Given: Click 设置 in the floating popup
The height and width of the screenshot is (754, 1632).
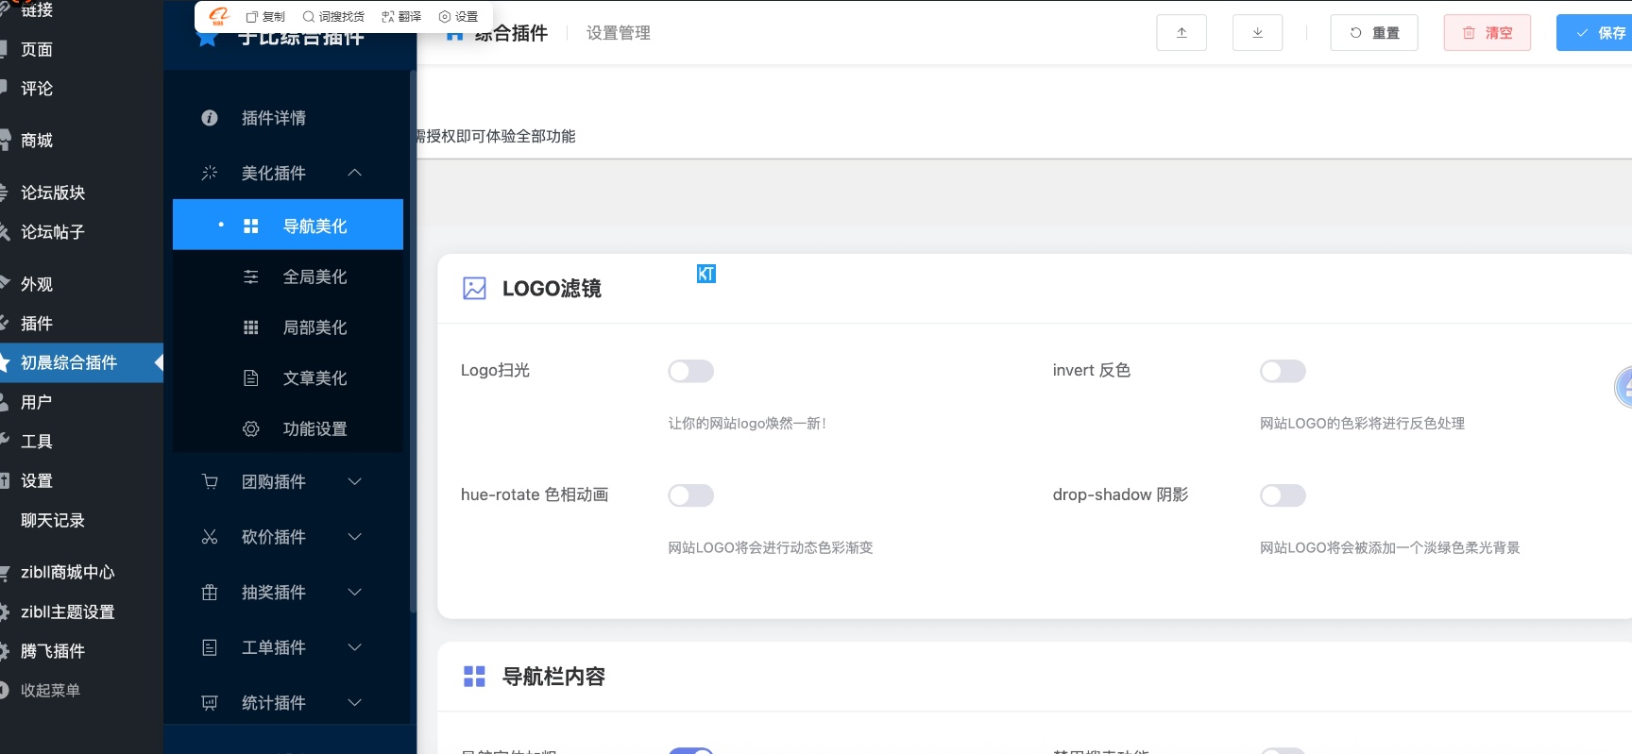Looking at the screenshot, I should click(x=459, y=17).
